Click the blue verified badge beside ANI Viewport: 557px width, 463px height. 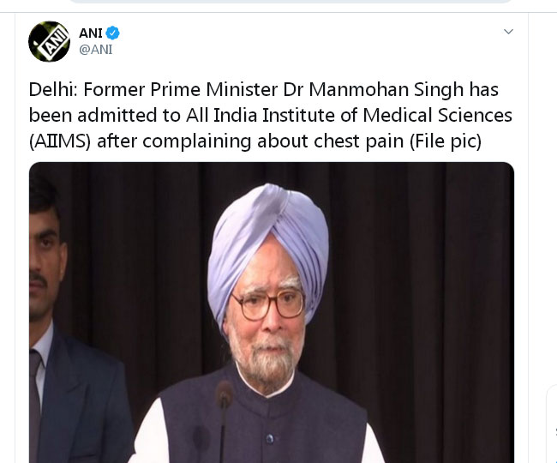(x=113, y=33)
